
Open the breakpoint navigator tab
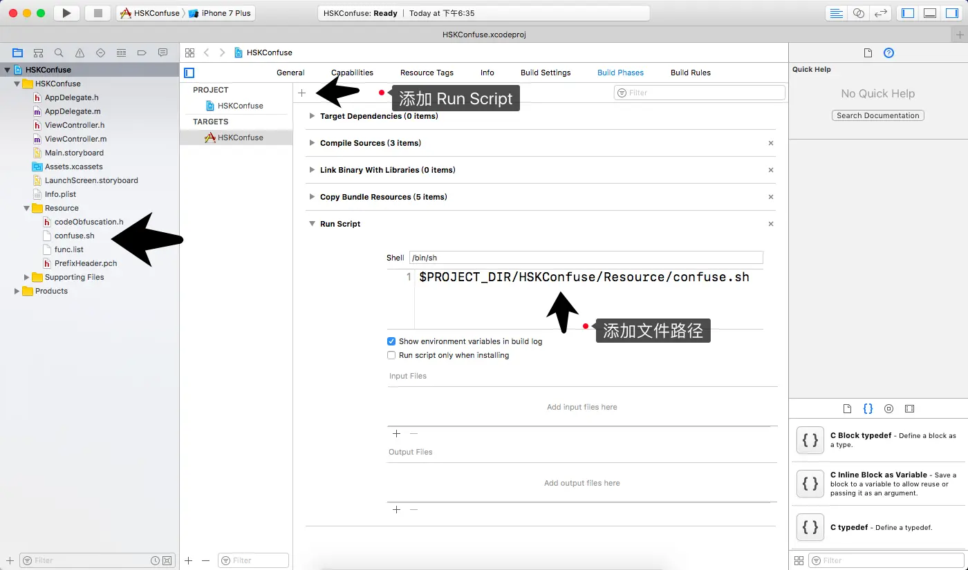coord(142,53)
